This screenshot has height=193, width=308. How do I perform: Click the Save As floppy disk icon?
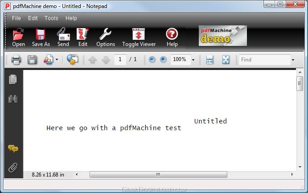[41, 37]
